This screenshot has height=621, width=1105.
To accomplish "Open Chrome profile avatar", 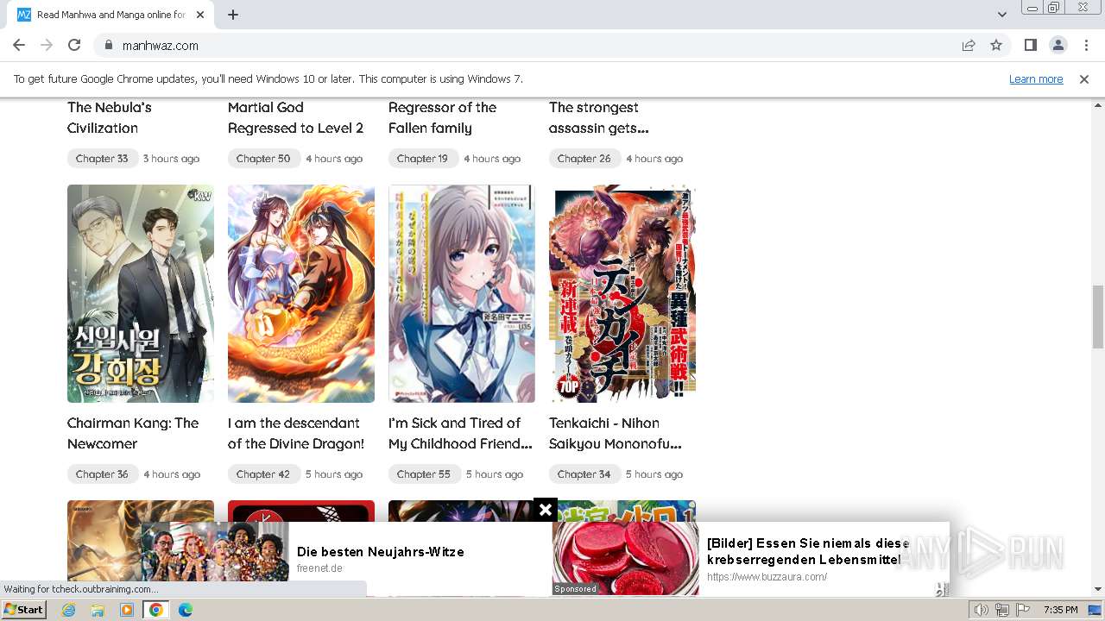I will [x=1058, y=45].
